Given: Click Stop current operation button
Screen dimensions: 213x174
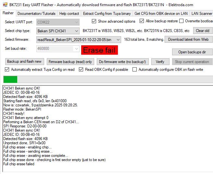Looking at the screenshot, I should (192, 62).
